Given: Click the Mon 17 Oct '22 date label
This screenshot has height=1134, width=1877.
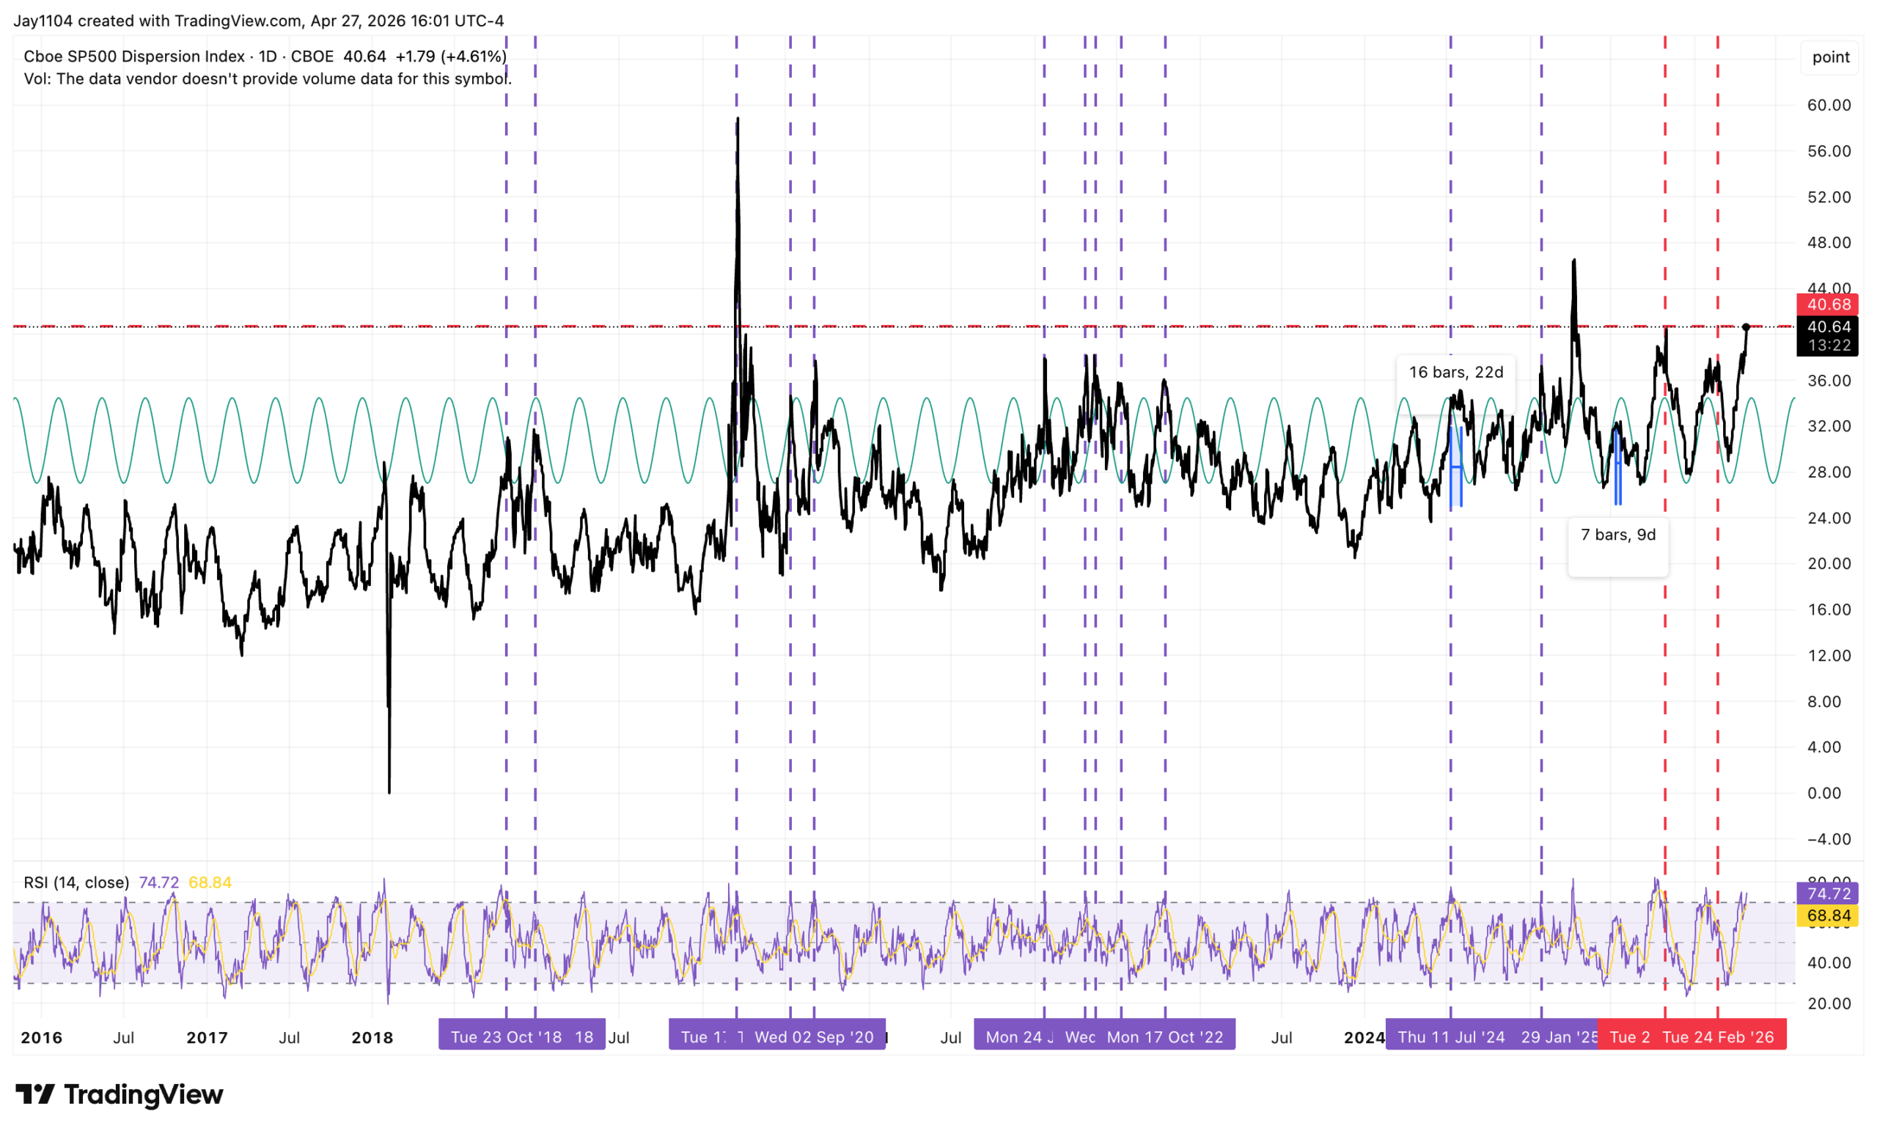Looking at the screenshot, I should tap(1165, 1037).
